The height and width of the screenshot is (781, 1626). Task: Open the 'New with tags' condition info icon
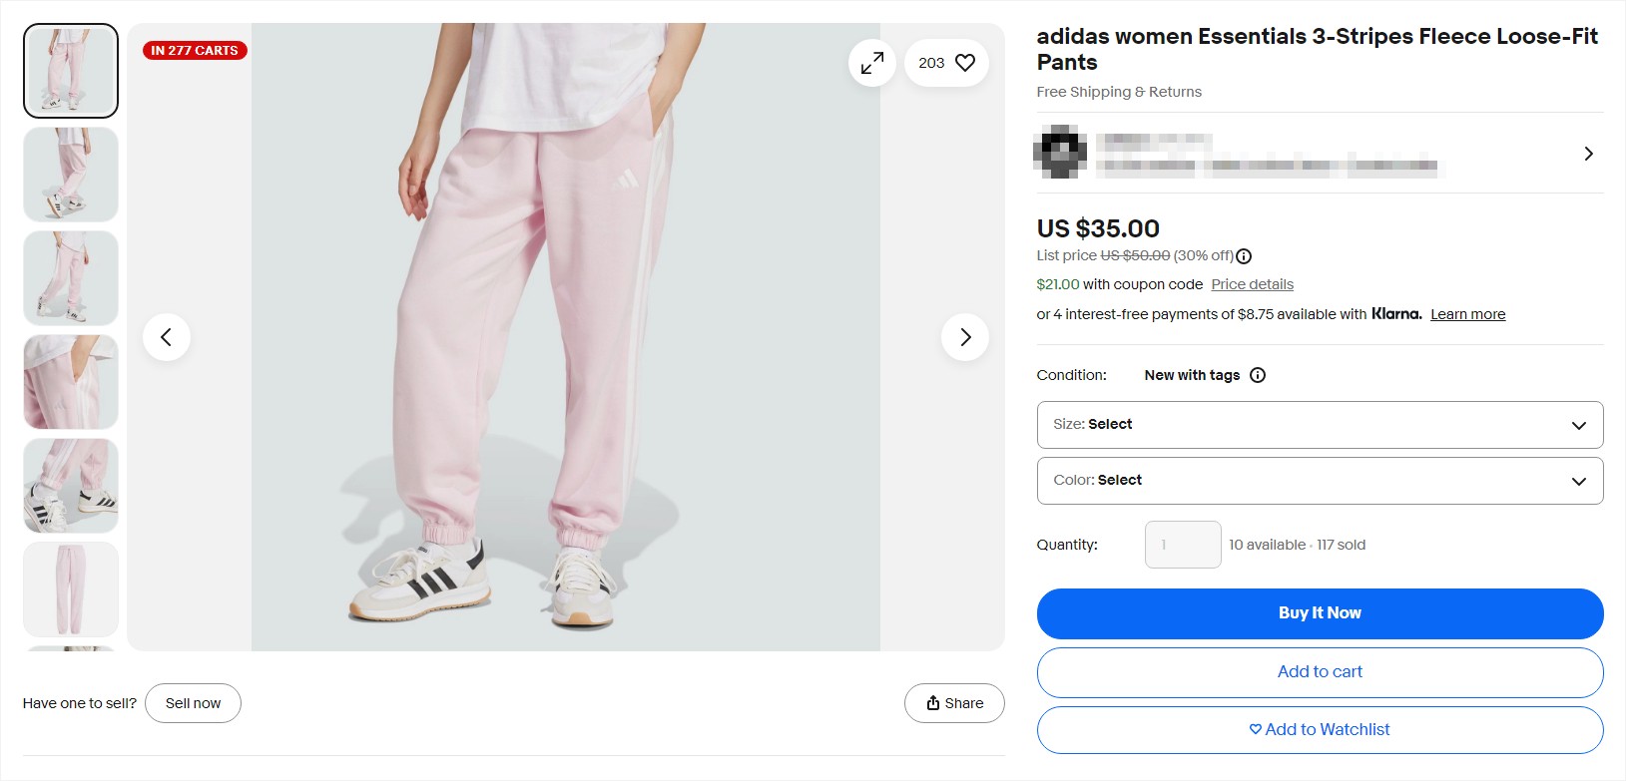click(1257, 375)
